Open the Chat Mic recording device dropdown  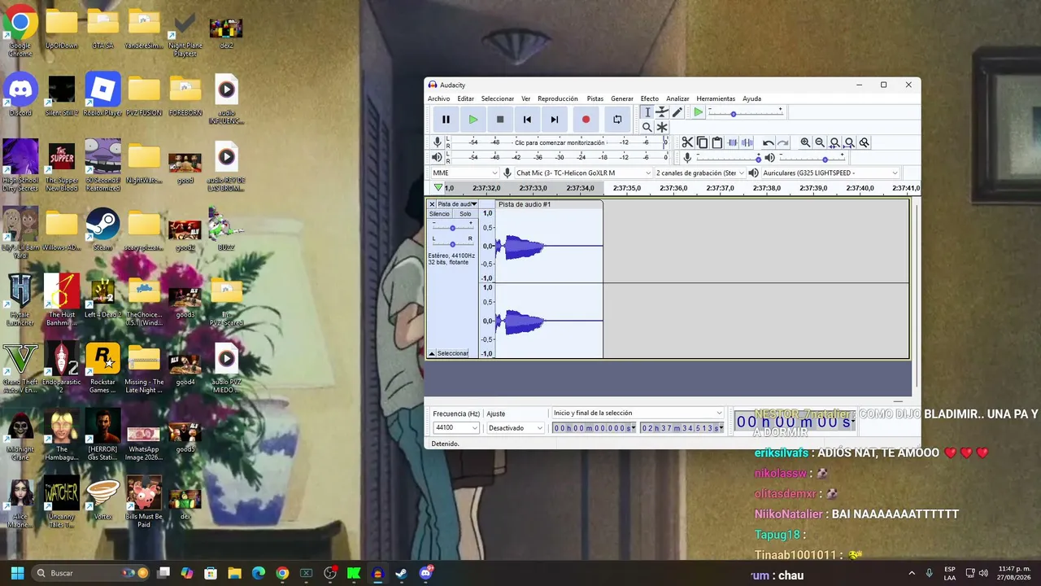(583, 173)
